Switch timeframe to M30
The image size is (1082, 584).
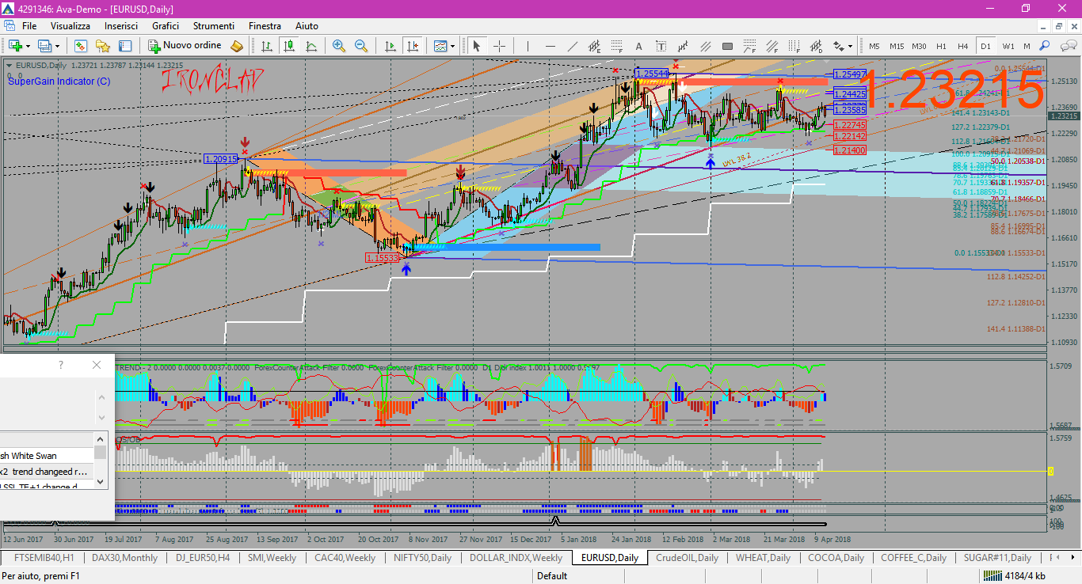tap(919, 46)
